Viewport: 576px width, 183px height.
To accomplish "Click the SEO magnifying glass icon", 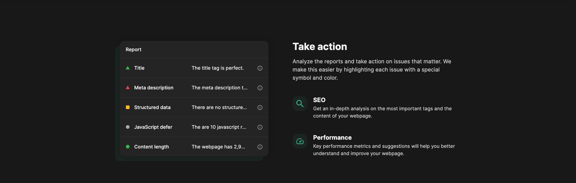I will [x=300, y=104].
